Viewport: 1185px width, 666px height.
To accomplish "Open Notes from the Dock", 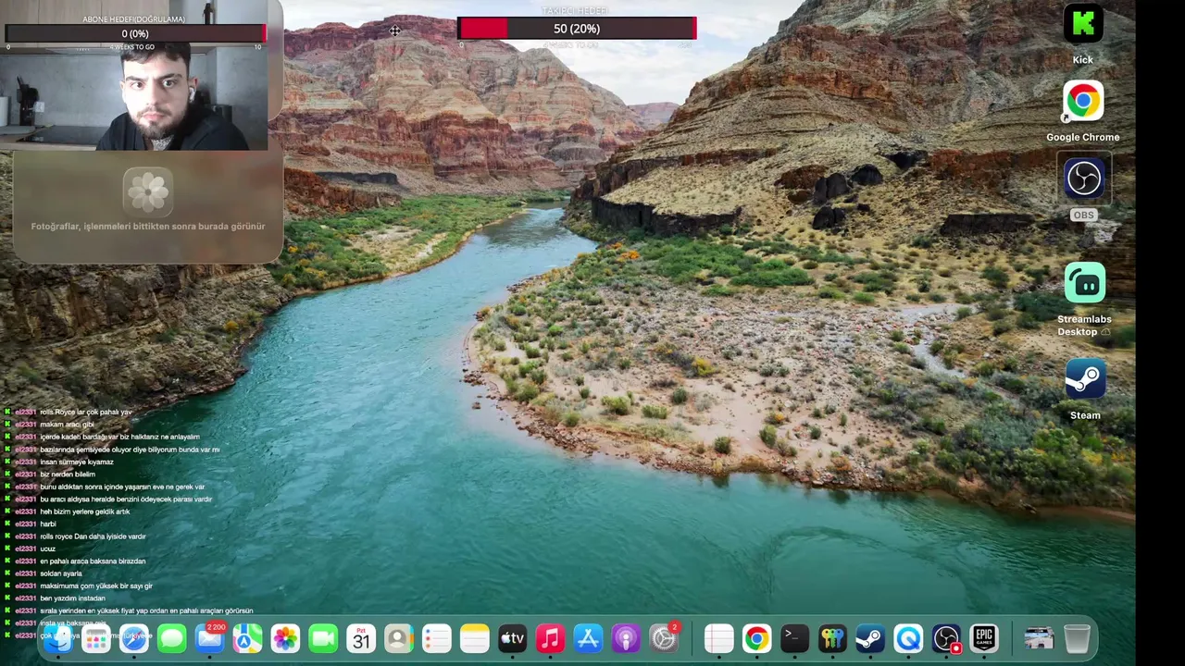I will tap(475, 638).
